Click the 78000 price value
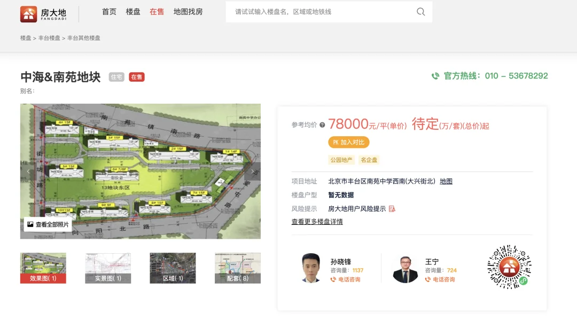This screenshot has height=328, width=577. click(348, 124)
